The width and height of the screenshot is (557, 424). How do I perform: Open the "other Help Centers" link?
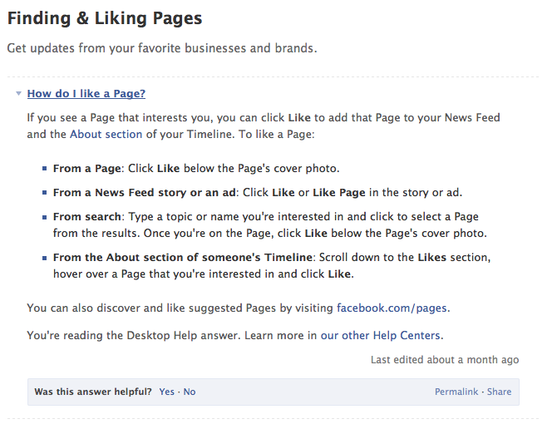click(x=392, y=336)
